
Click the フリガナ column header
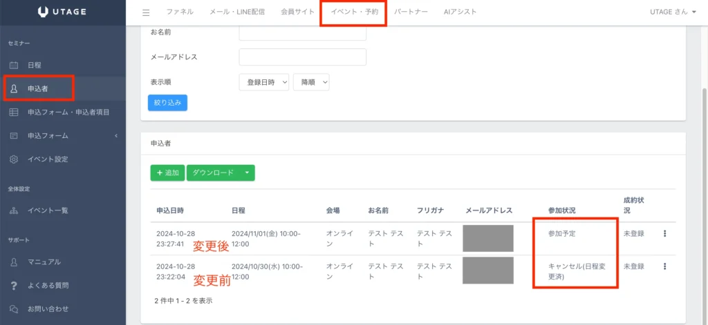point(431,210)
